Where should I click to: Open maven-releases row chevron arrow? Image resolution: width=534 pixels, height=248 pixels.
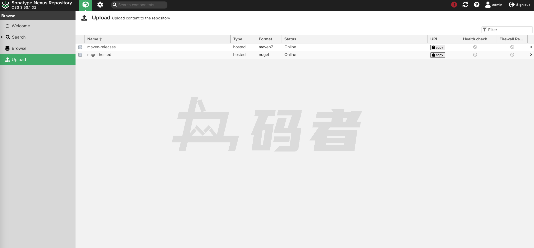click(531, 47)
